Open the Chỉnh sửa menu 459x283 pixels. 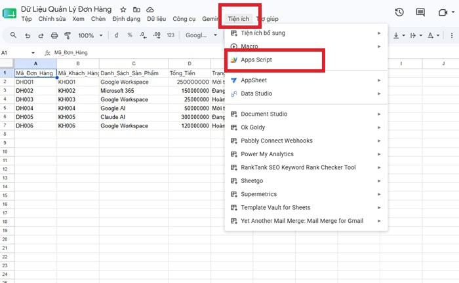52,19
